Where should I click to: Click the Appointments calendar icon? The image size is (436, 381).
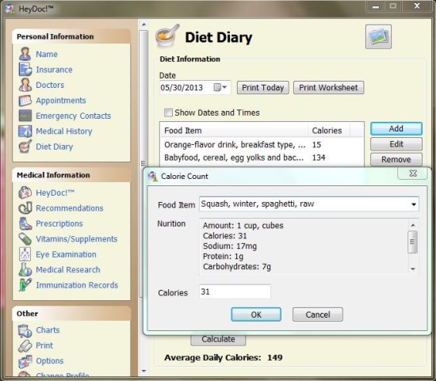point(25,101)
